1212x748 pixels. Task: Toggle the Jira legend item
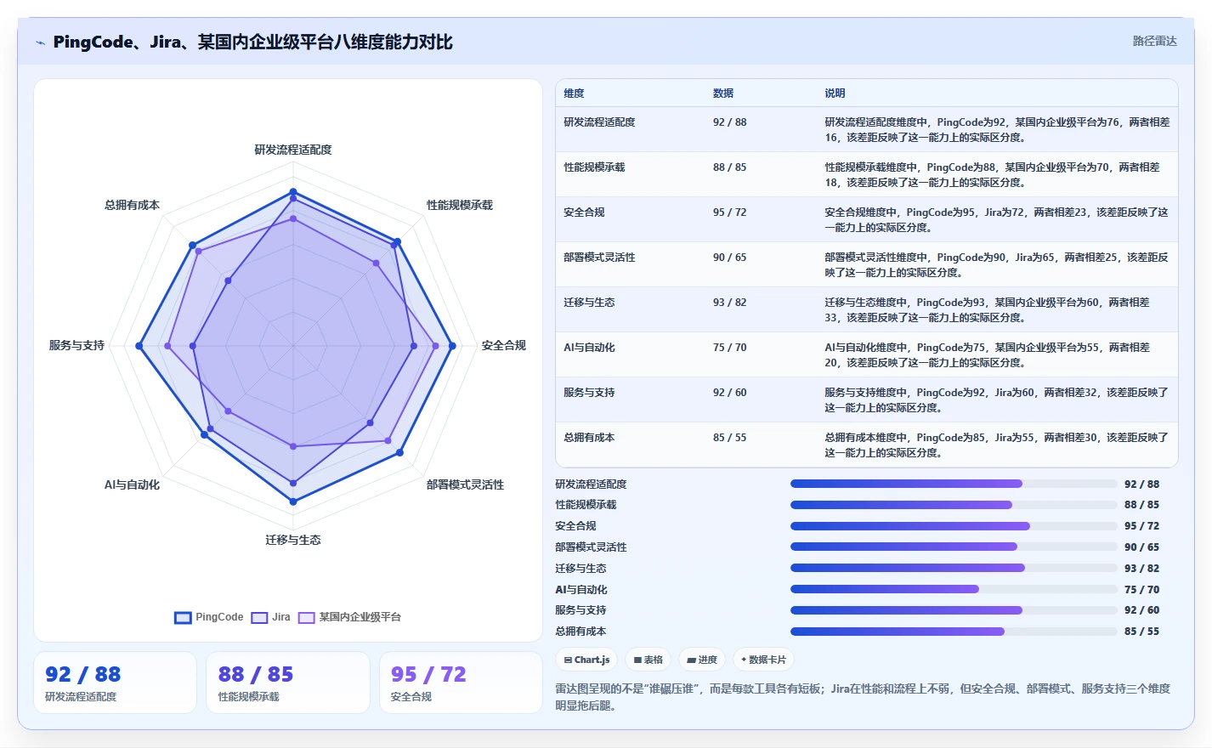coord(271,617)
